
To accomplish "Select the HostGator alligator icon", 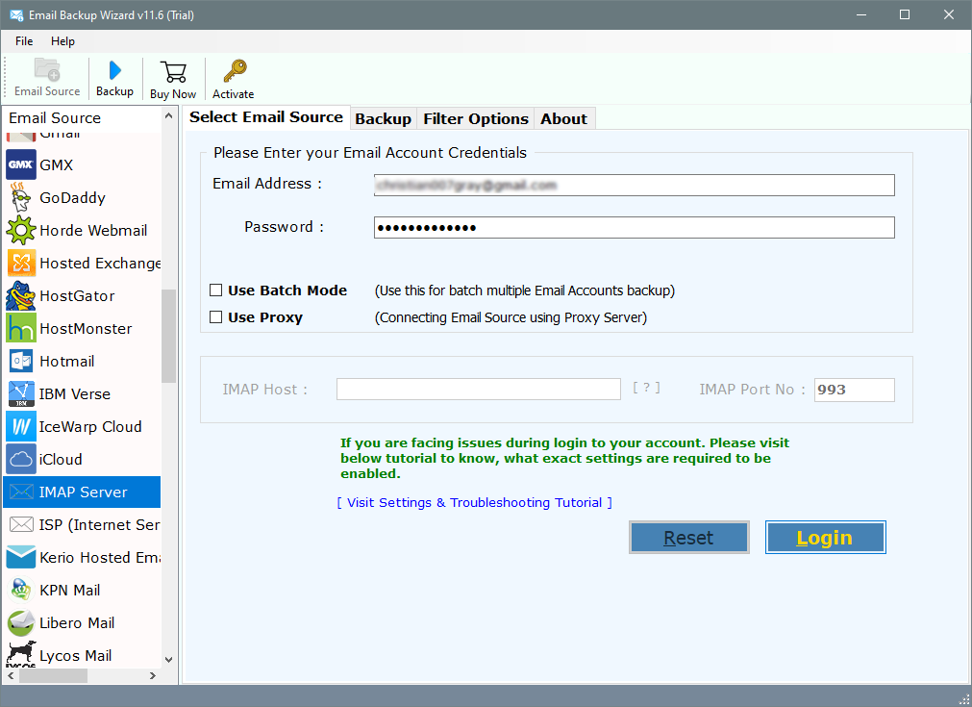I will pos(21,296).
